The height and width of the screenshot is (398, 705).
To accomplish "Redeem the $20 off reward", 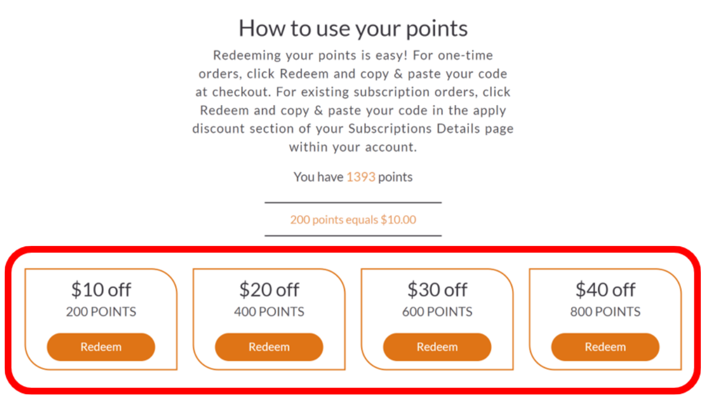I will tap(269, 347).
